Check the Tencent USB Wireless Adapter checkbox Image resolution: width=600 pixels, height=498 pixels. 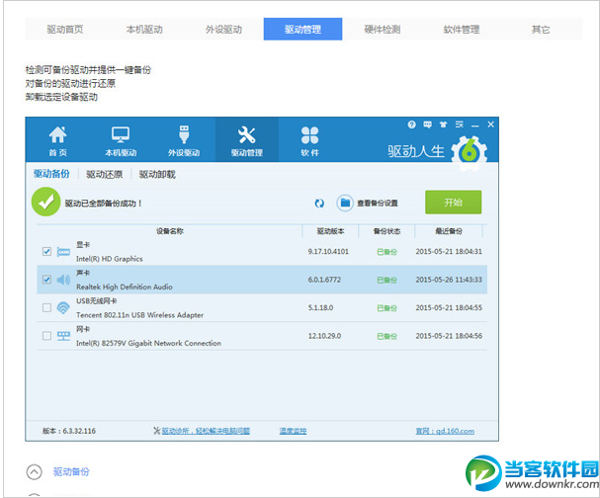(x=46, y=308)
